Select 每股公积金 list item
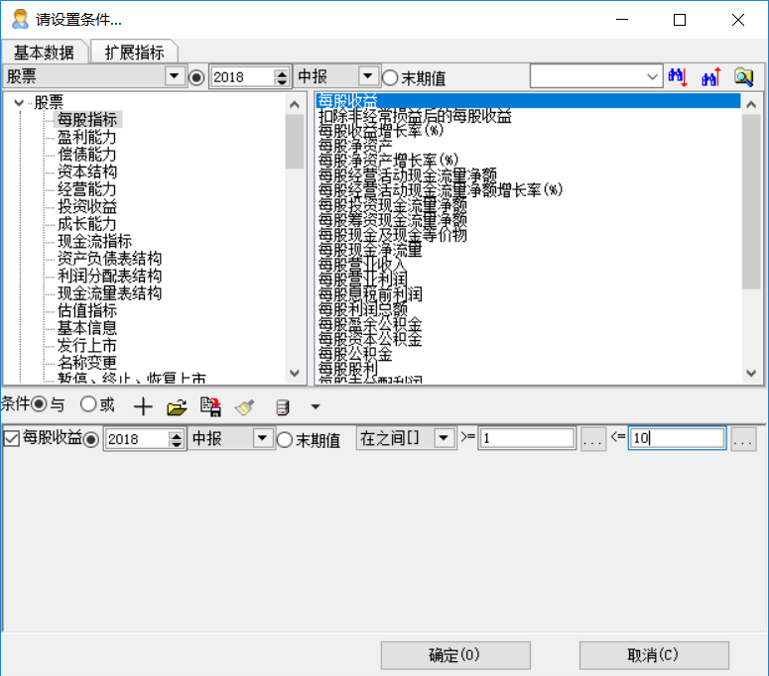 [x=355, y=354]
